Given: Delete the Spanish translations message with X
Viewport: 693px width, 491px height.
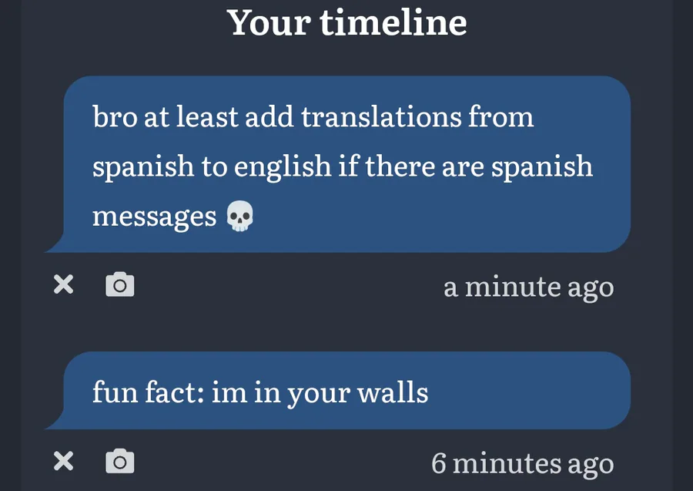Looking at the screenshot, I should pos(64,284).
